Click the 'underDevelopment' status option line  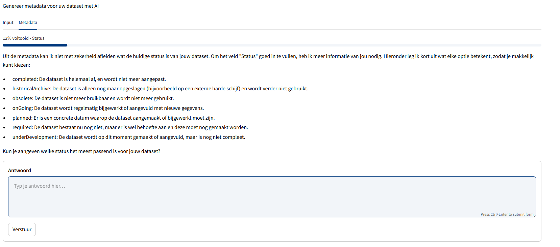[x=129, y=137]
